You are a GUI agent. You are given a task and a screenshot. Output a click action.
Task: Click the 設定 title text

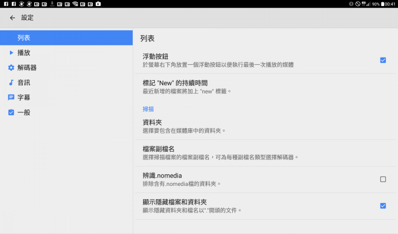click(x=27, y=18)
